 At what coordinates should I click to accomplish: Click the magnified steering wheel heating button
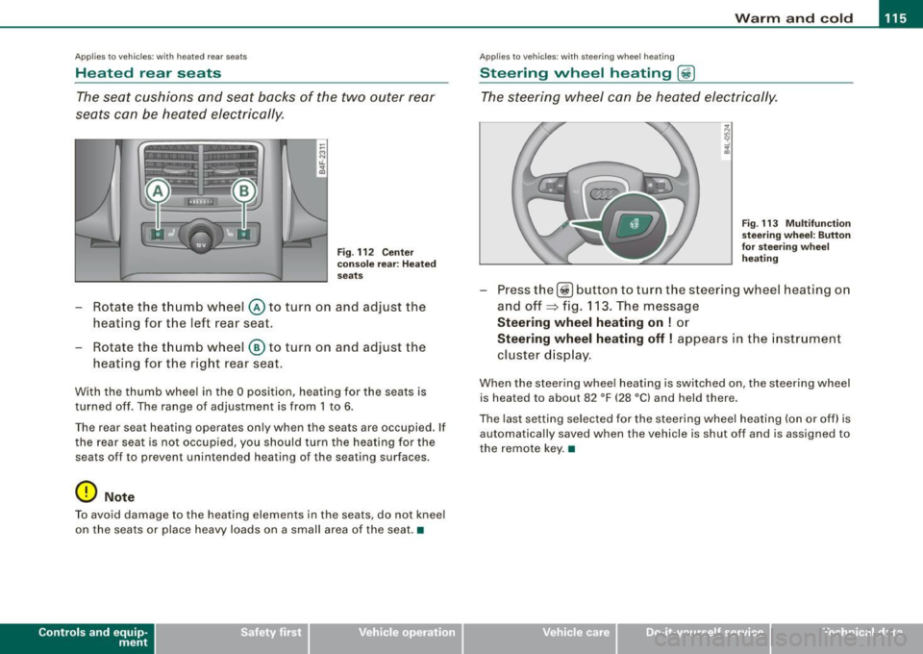[635, 224]
